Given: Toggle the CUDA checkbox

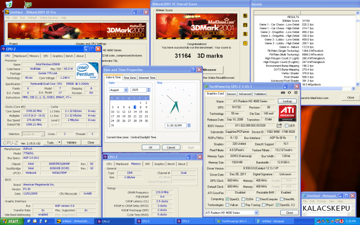Looking at the screenshot, I should [x=243, y=199].
